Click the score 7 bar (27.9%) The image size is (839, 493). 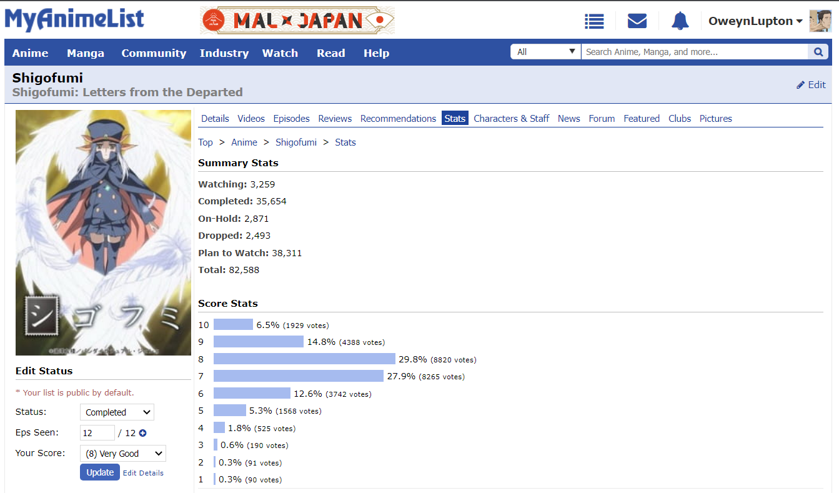click(x=299, y=376)
